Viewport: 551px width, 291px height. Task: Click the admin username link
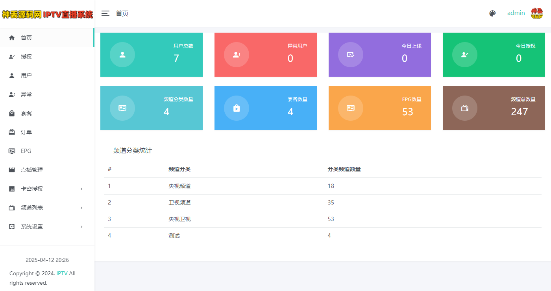click(x=516, y=13)
